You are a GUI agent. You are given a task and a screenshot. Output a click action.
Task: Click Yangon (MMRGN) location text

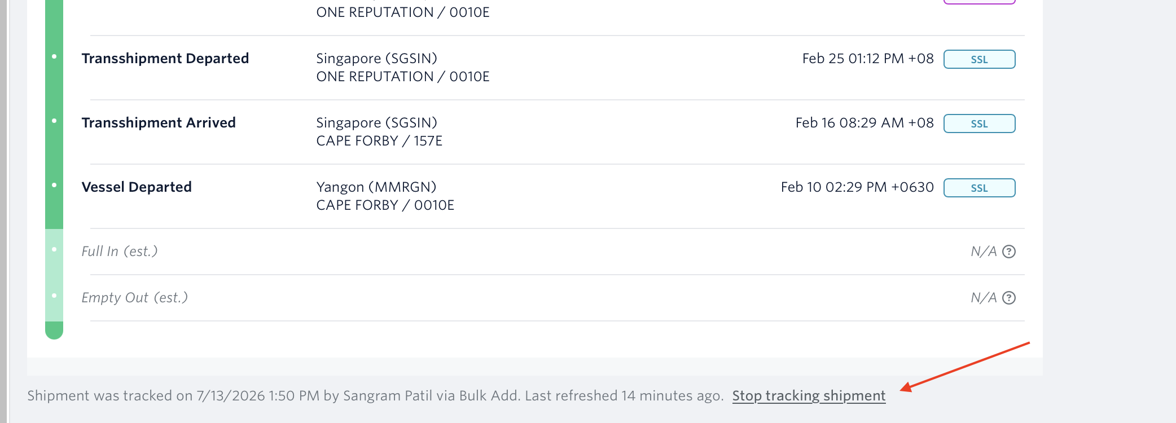(376, 187)
